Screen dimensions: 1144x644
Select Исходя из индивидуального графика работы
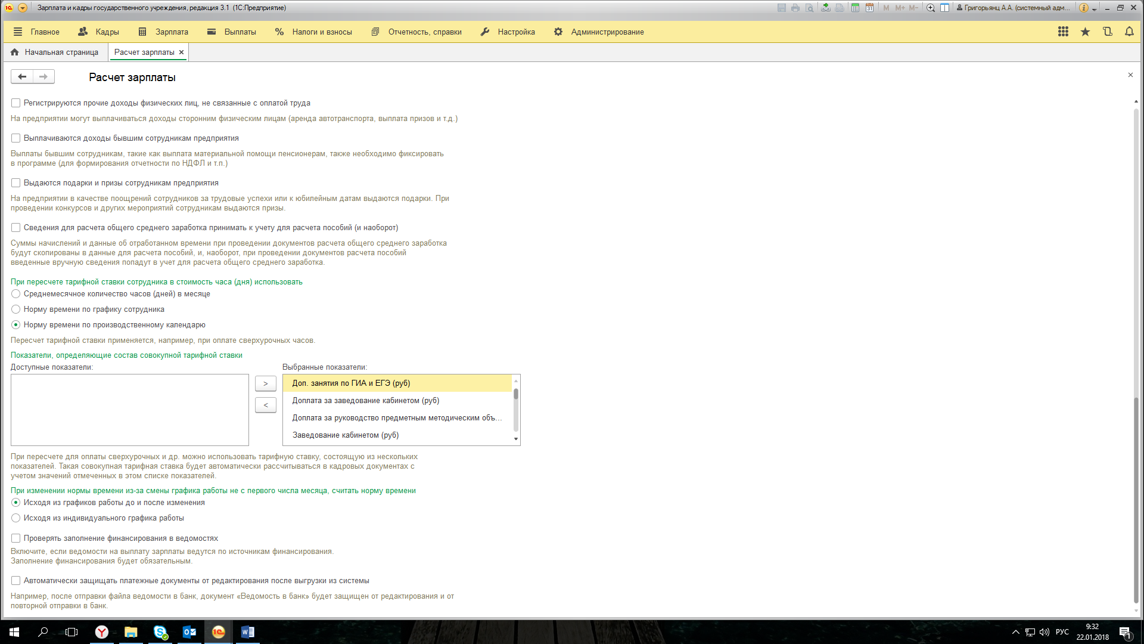point(16,518)
